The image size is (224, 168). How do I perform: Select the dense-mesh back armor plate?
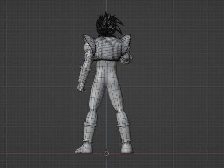107,49
